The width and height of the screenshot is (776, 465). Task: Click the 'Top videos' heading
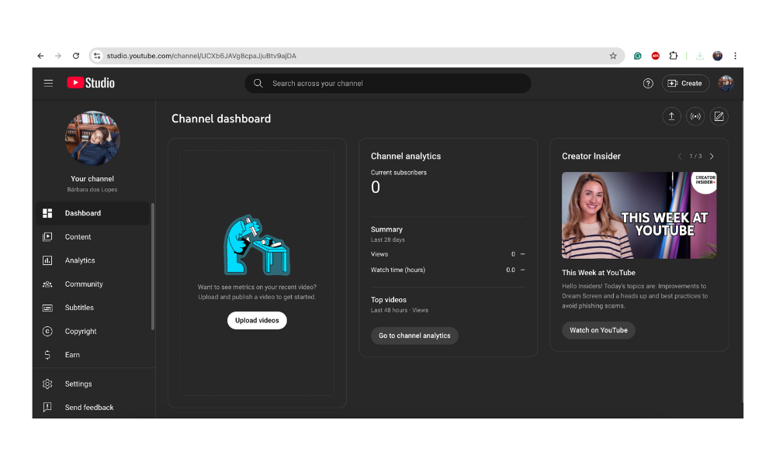389,300
